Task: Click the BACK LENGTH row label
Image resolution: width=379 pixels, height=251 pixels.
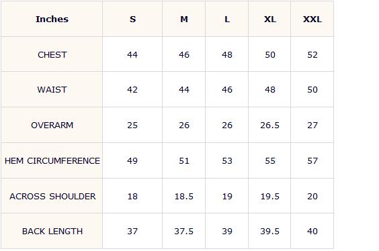Action: pos(52,232)
